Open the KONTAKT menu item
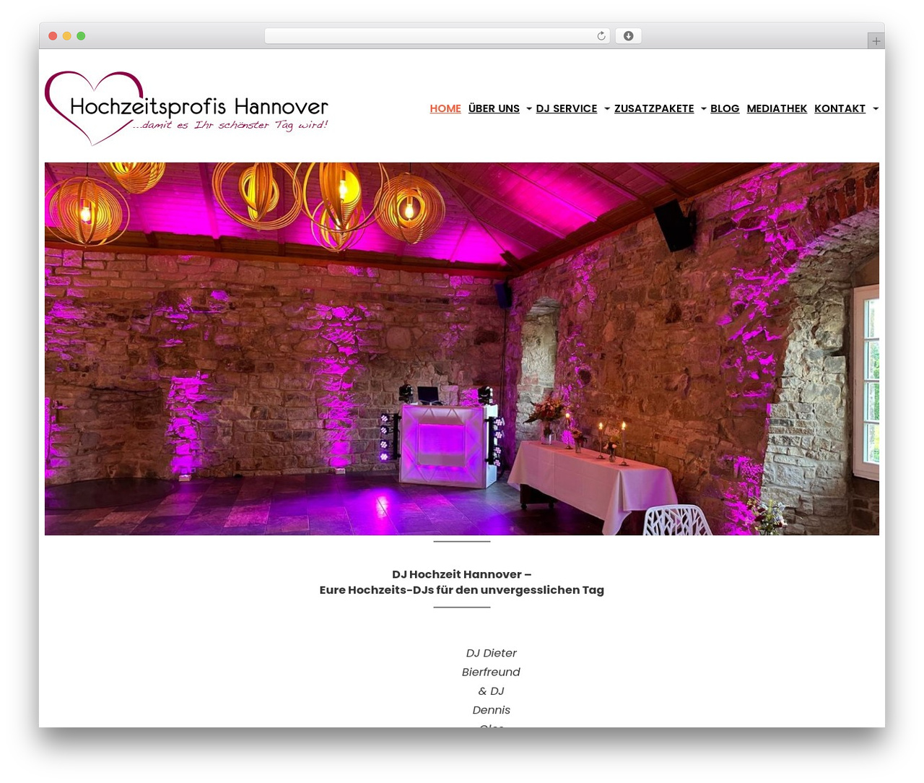This screenshot has width=924, height=783. point(840,108)
